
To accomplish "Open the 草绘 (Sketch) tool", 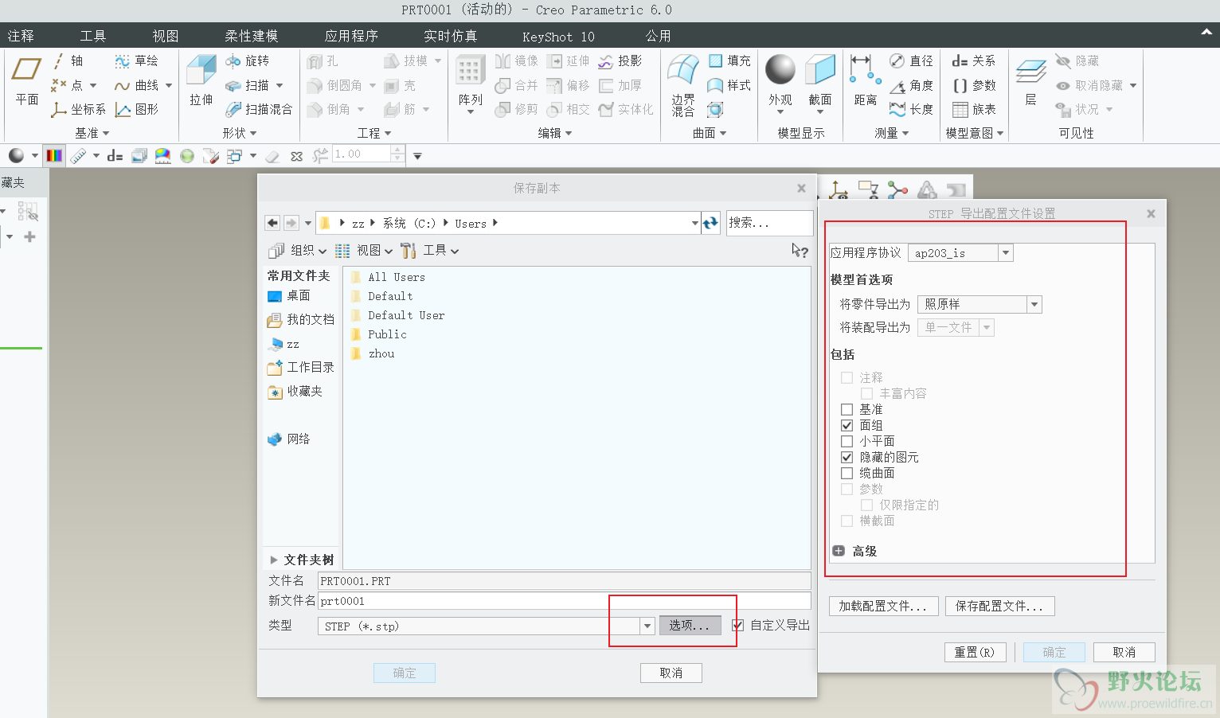I will click(136, 60).
